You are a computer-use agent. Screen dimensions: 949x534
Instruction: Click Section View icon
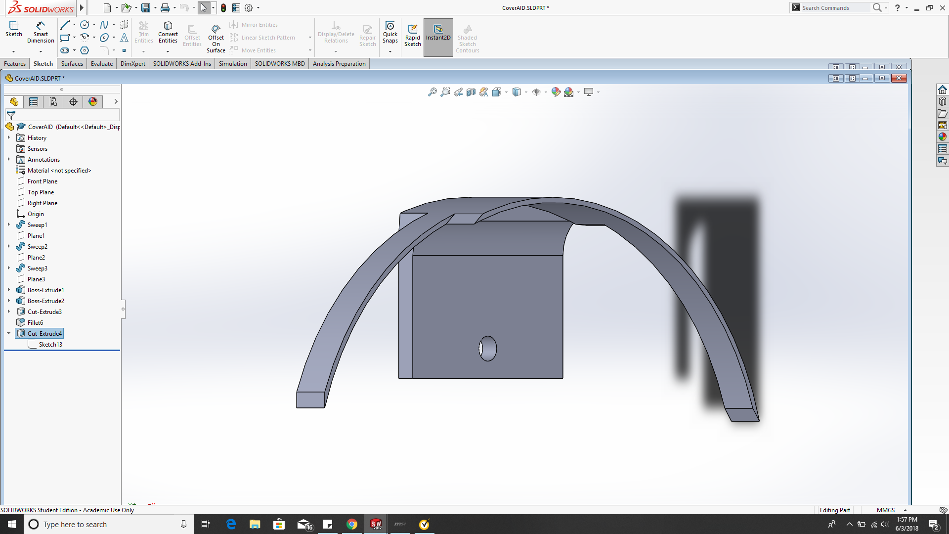(x=471, y=92)
